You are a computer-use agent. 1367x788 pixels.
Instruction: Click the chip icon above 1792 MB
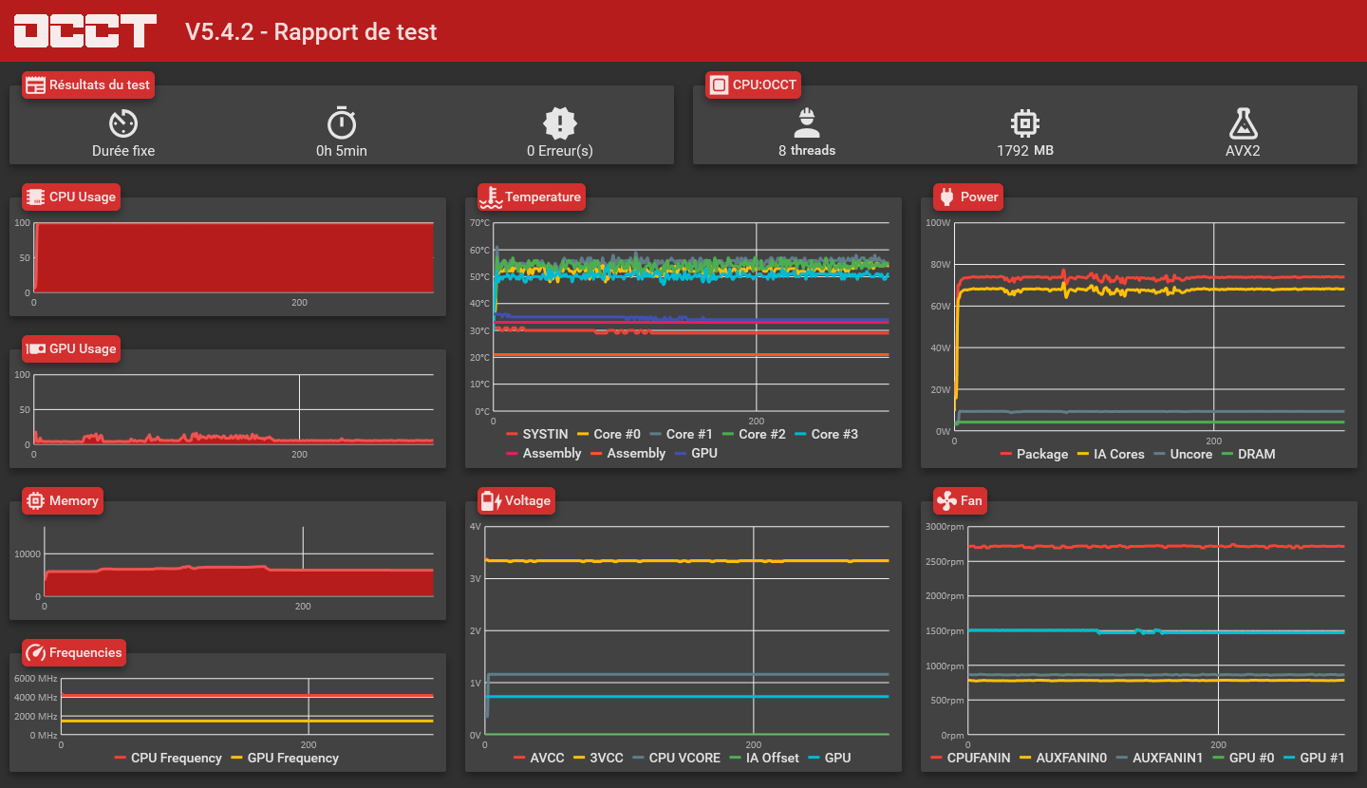(1025, 122)
